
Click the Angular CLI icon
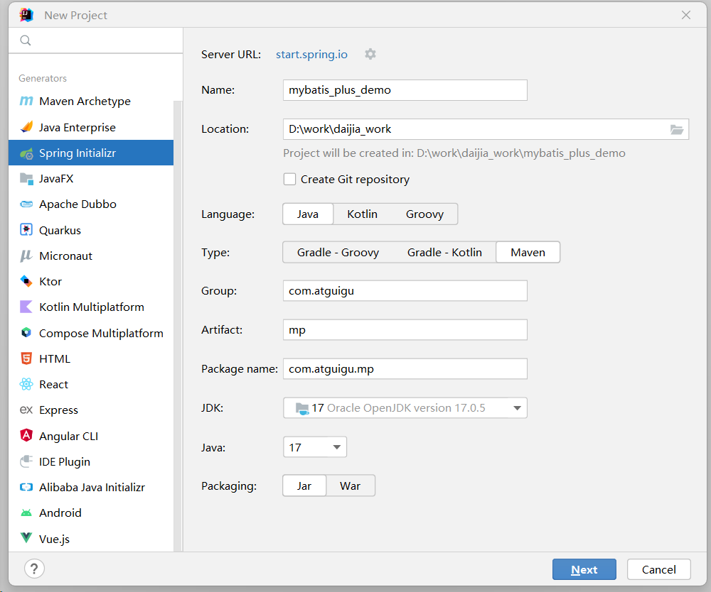pos(26,435)
